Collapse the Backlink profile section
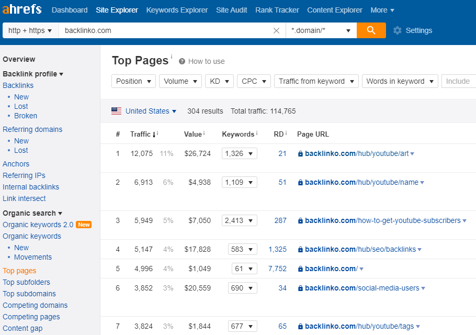The image size is (476, 335). click(x=33, y=74)
